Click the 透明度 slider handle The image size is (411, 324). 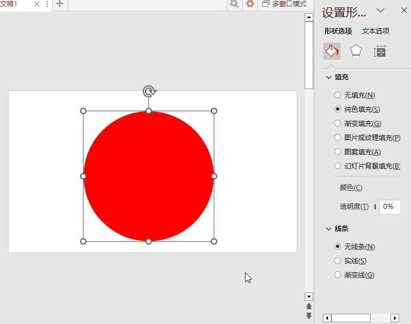[x=375, y=207]
